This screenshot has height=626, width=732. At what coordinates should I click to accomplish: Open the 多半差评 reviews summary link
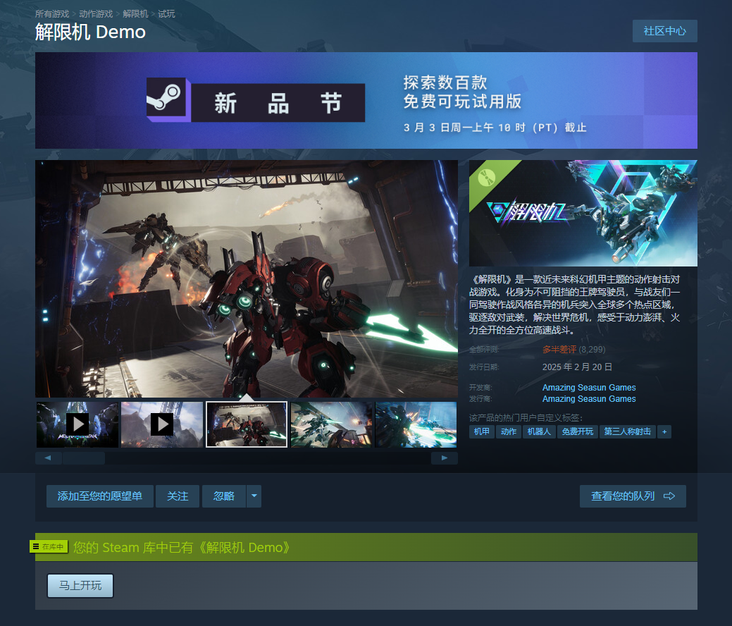coord(559,350)
